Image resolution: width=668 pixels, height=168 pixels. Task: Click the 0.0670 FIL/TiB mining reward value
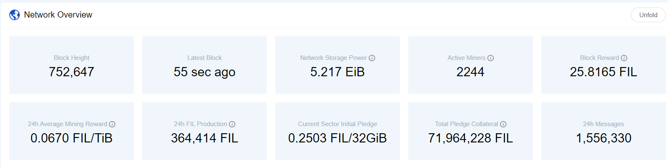click(x=72, y=138)
